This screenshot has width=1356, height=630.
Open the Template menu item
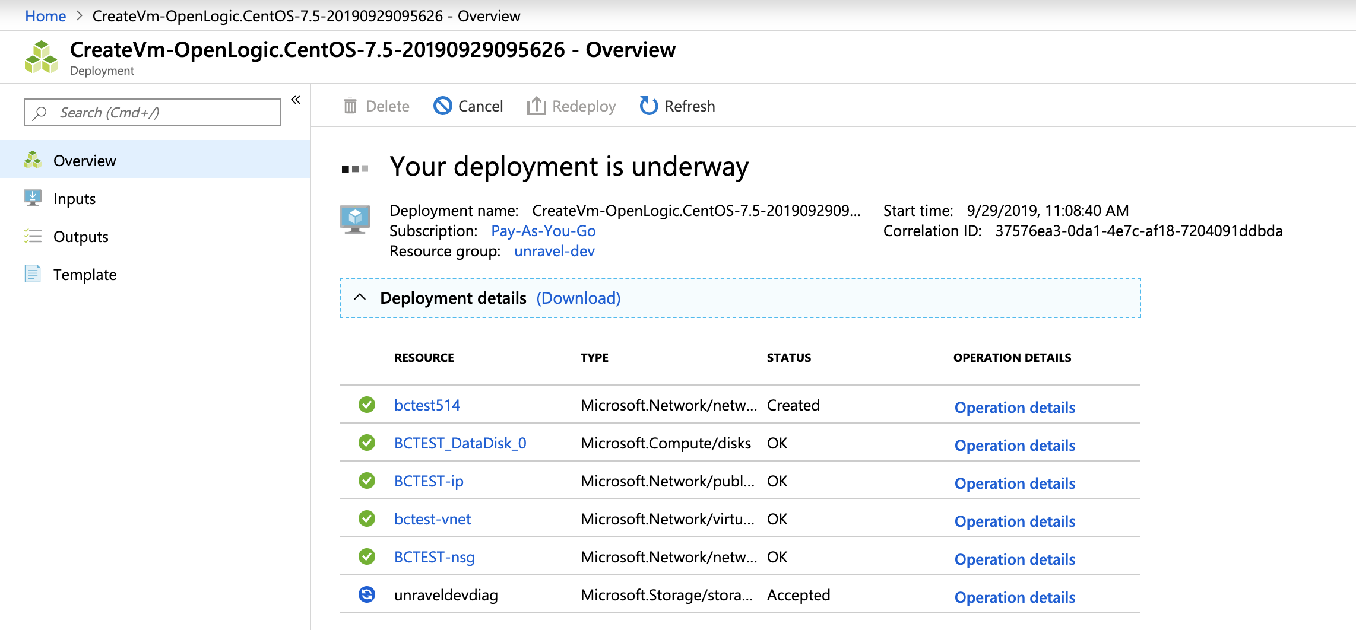pyautogui.click(x=155, y=274)
